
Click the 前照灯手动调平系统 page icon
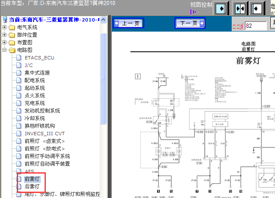pos(19,156)
